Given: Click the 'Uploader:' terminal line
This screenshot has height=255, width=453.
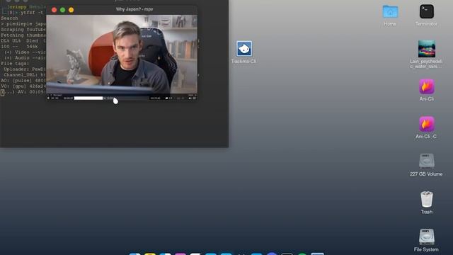Looking at the screenshot, I should click(25, 69).
